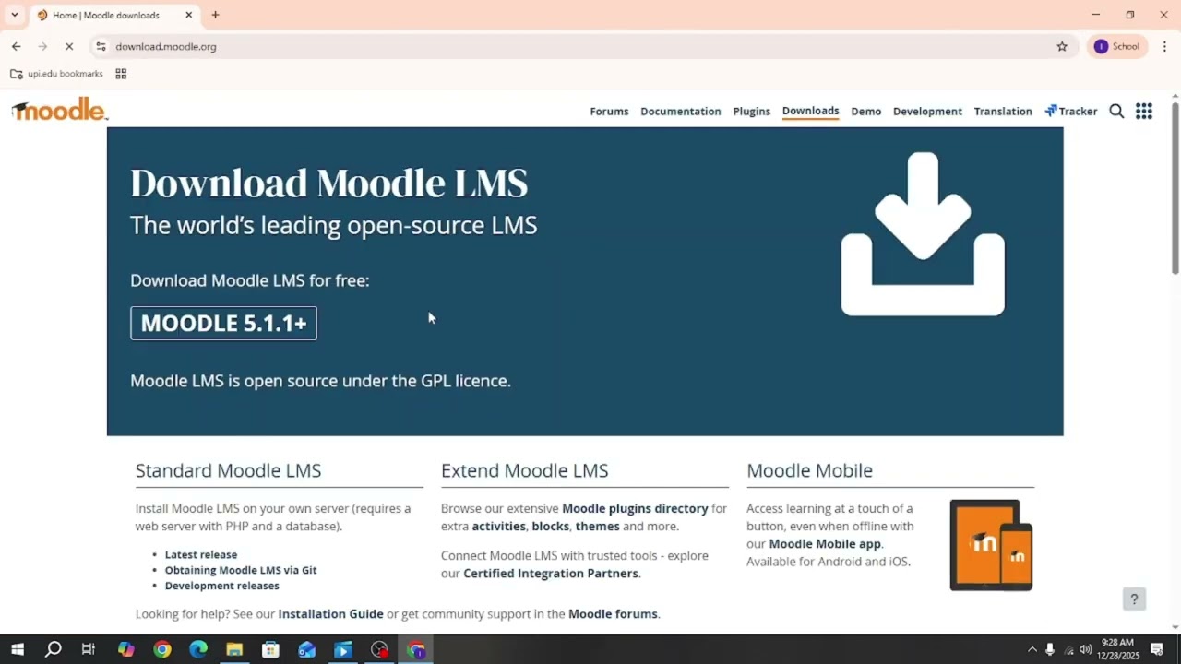Image resolution: width=1181 pixels, height=664 pixels.
Task: Click the Moodle logo in the header
Action: tap(59, 110)
